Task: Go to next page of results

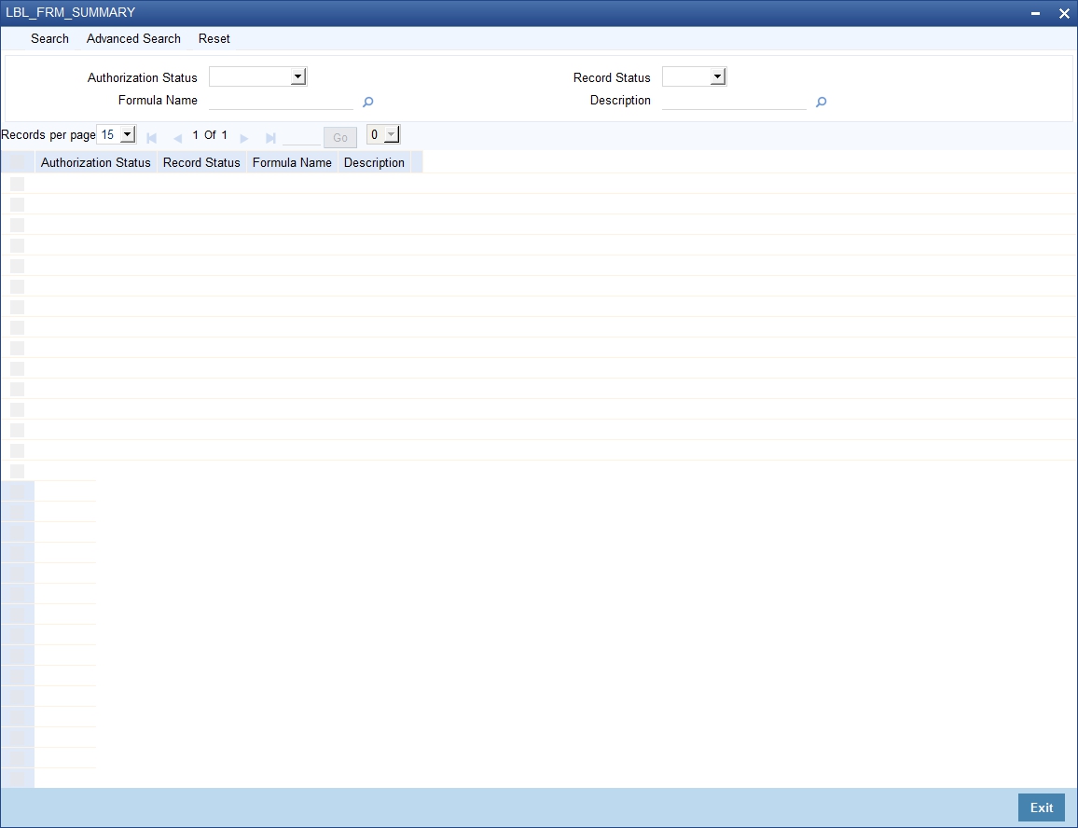Action: (x=244, y=138)
